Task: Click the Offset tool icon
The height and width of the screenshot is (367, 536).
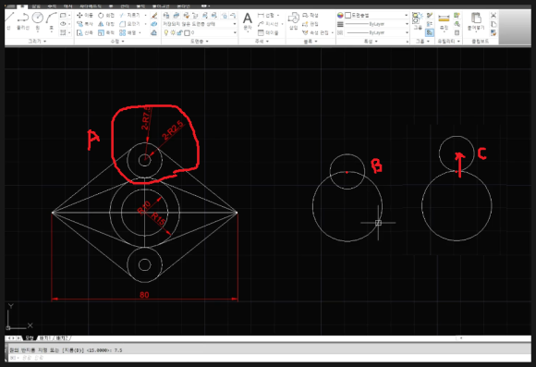Action: 154,33
